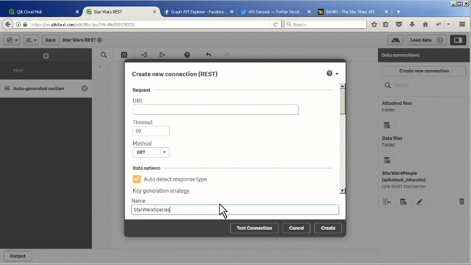Switch to the Twitter API Console tab
Screen dimensions: 471x265
[x=275, y=12]
